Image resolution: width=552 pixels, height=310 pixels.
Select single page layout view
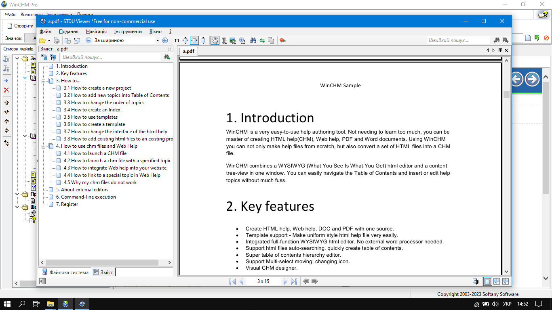488,281
